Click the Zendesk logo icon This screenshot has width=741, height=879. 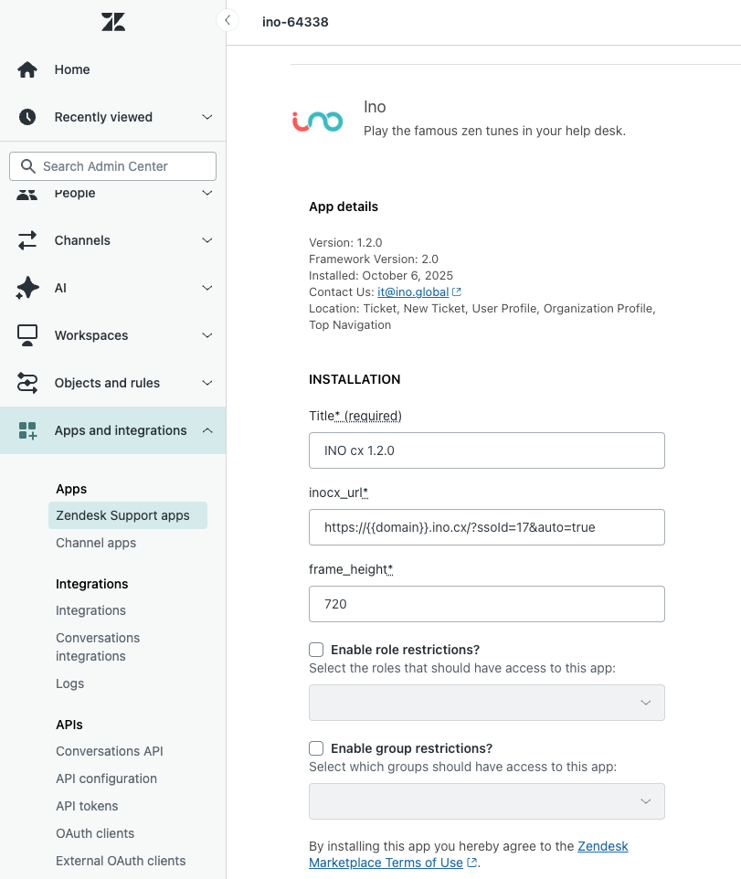point(113,22)
